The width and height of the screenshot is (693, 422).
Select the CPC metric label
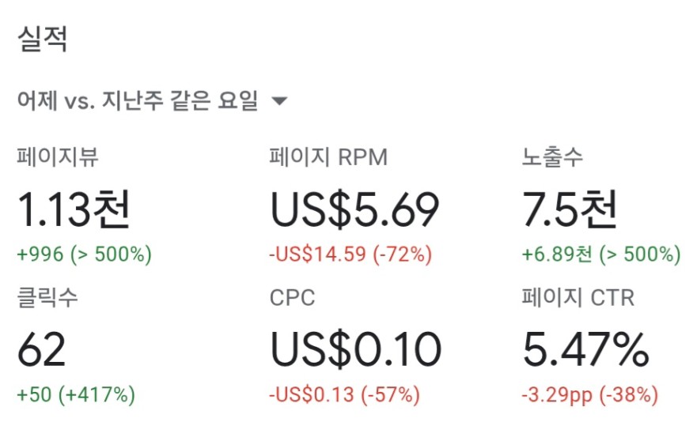point(292,298)
